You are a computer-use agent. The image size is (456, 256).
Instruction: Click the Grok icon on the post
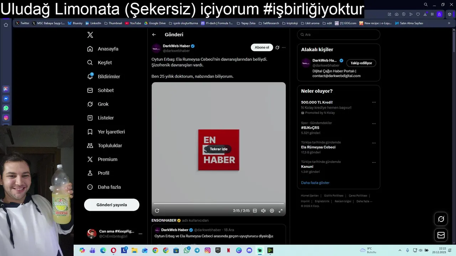coord(277,47)
